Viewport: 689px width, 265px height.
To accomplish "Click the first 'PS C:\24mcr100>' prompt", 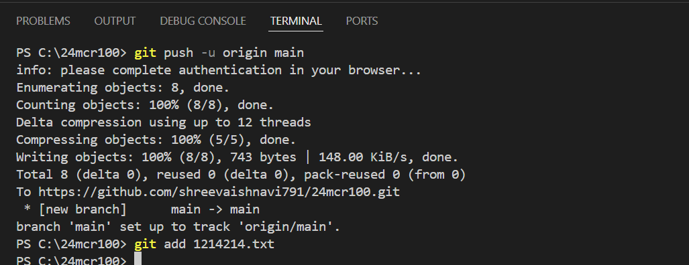I will pos(72,53).
